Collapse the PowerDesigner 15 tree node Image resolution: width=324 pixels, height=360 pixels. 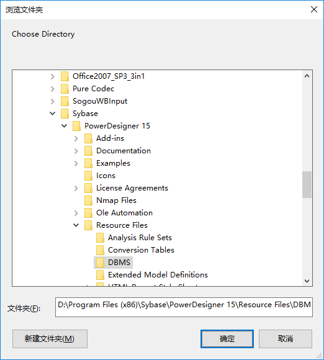(65, 126)
